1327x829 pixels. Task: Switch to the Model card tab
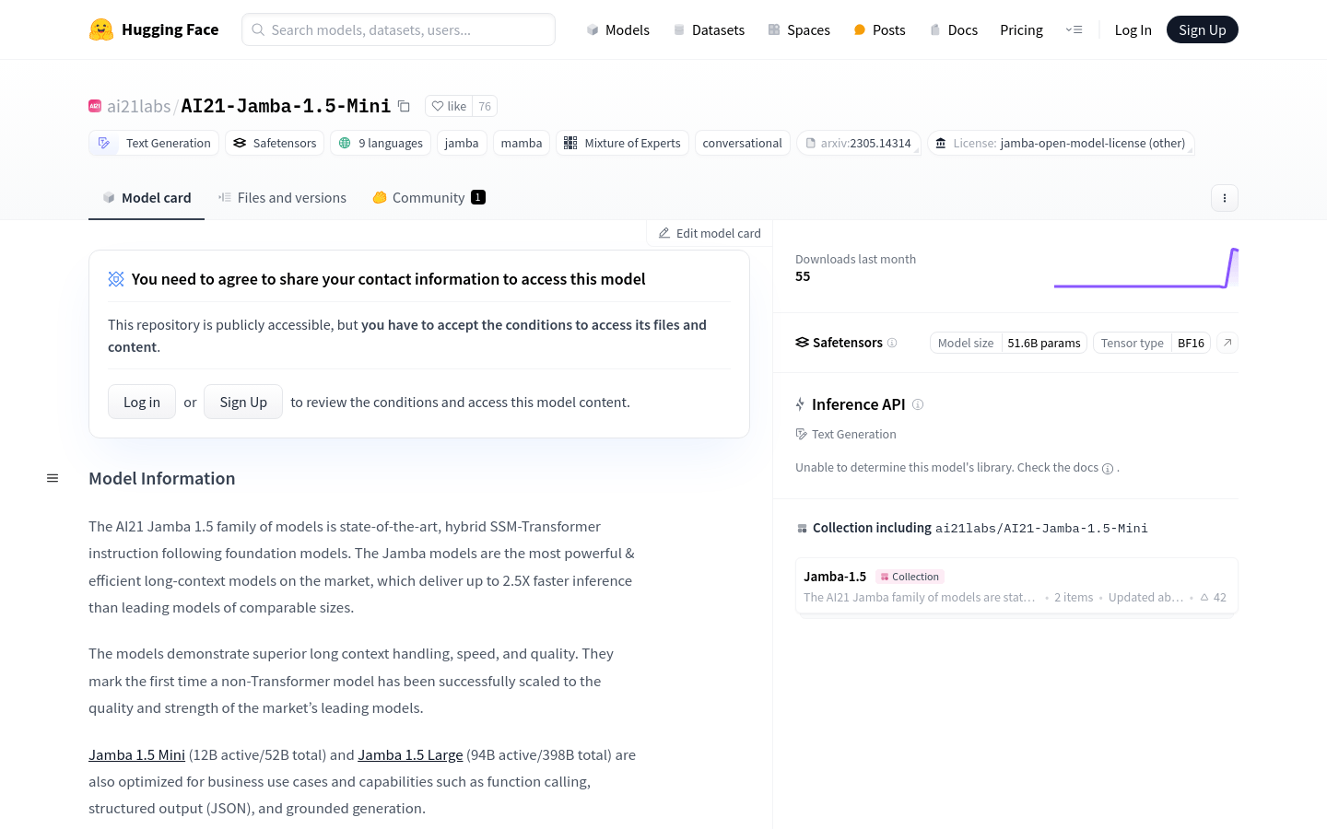[x=147, y=198]
